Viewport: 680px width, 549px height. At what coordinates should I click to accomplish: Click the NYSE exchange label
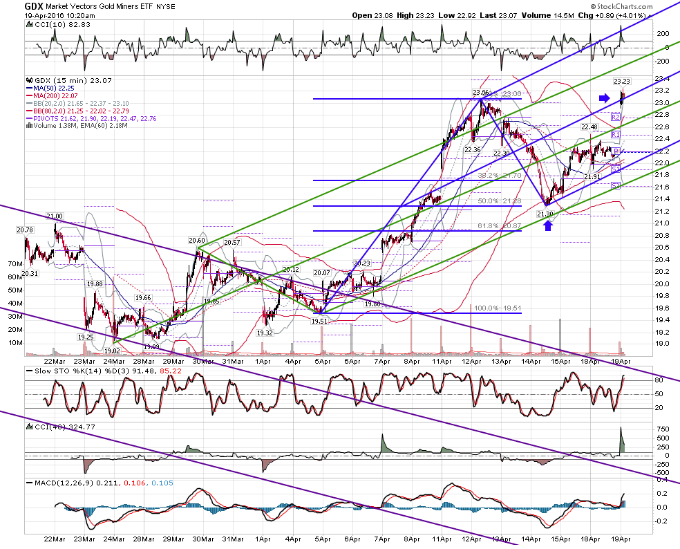[x=166, y=7]
